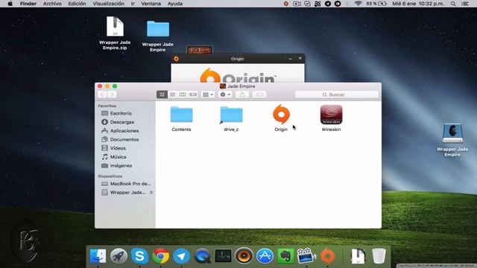Click the Origin window title bar icon

pos(176,59)
